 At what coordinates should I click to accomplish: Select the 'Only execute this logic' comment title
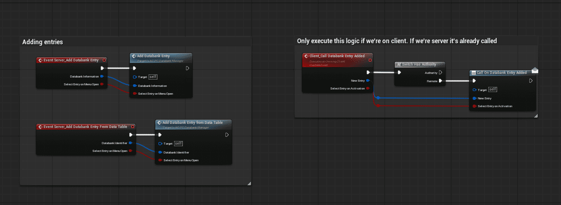click(x=397, y=41)
